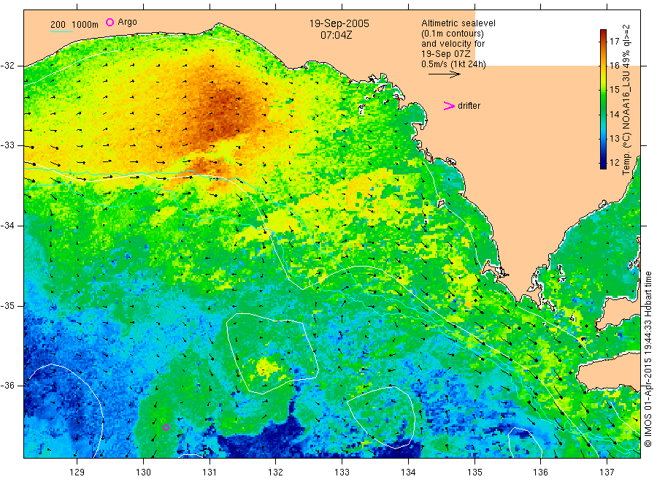657x482 pixels.
Task: Click the longitude label 130
Action: [143, 473]
